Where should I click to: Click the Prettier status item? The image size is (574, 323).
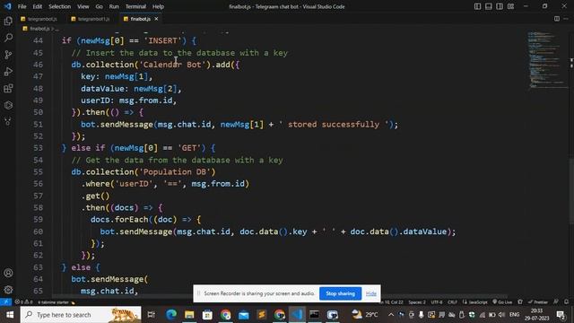coord(538,302)
